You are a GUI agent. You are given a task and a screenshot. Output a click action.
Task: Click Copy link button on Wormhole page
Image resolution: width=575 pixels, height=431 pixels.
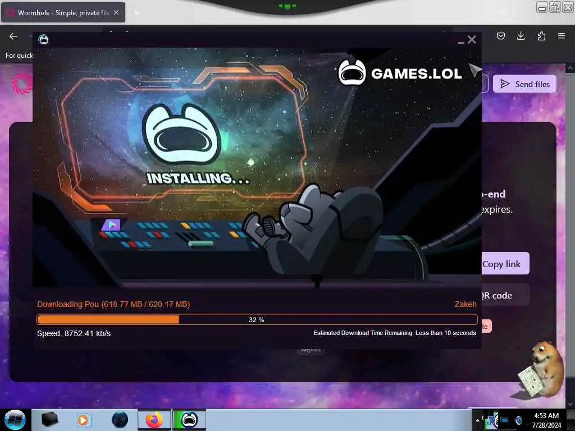[505, 264]
